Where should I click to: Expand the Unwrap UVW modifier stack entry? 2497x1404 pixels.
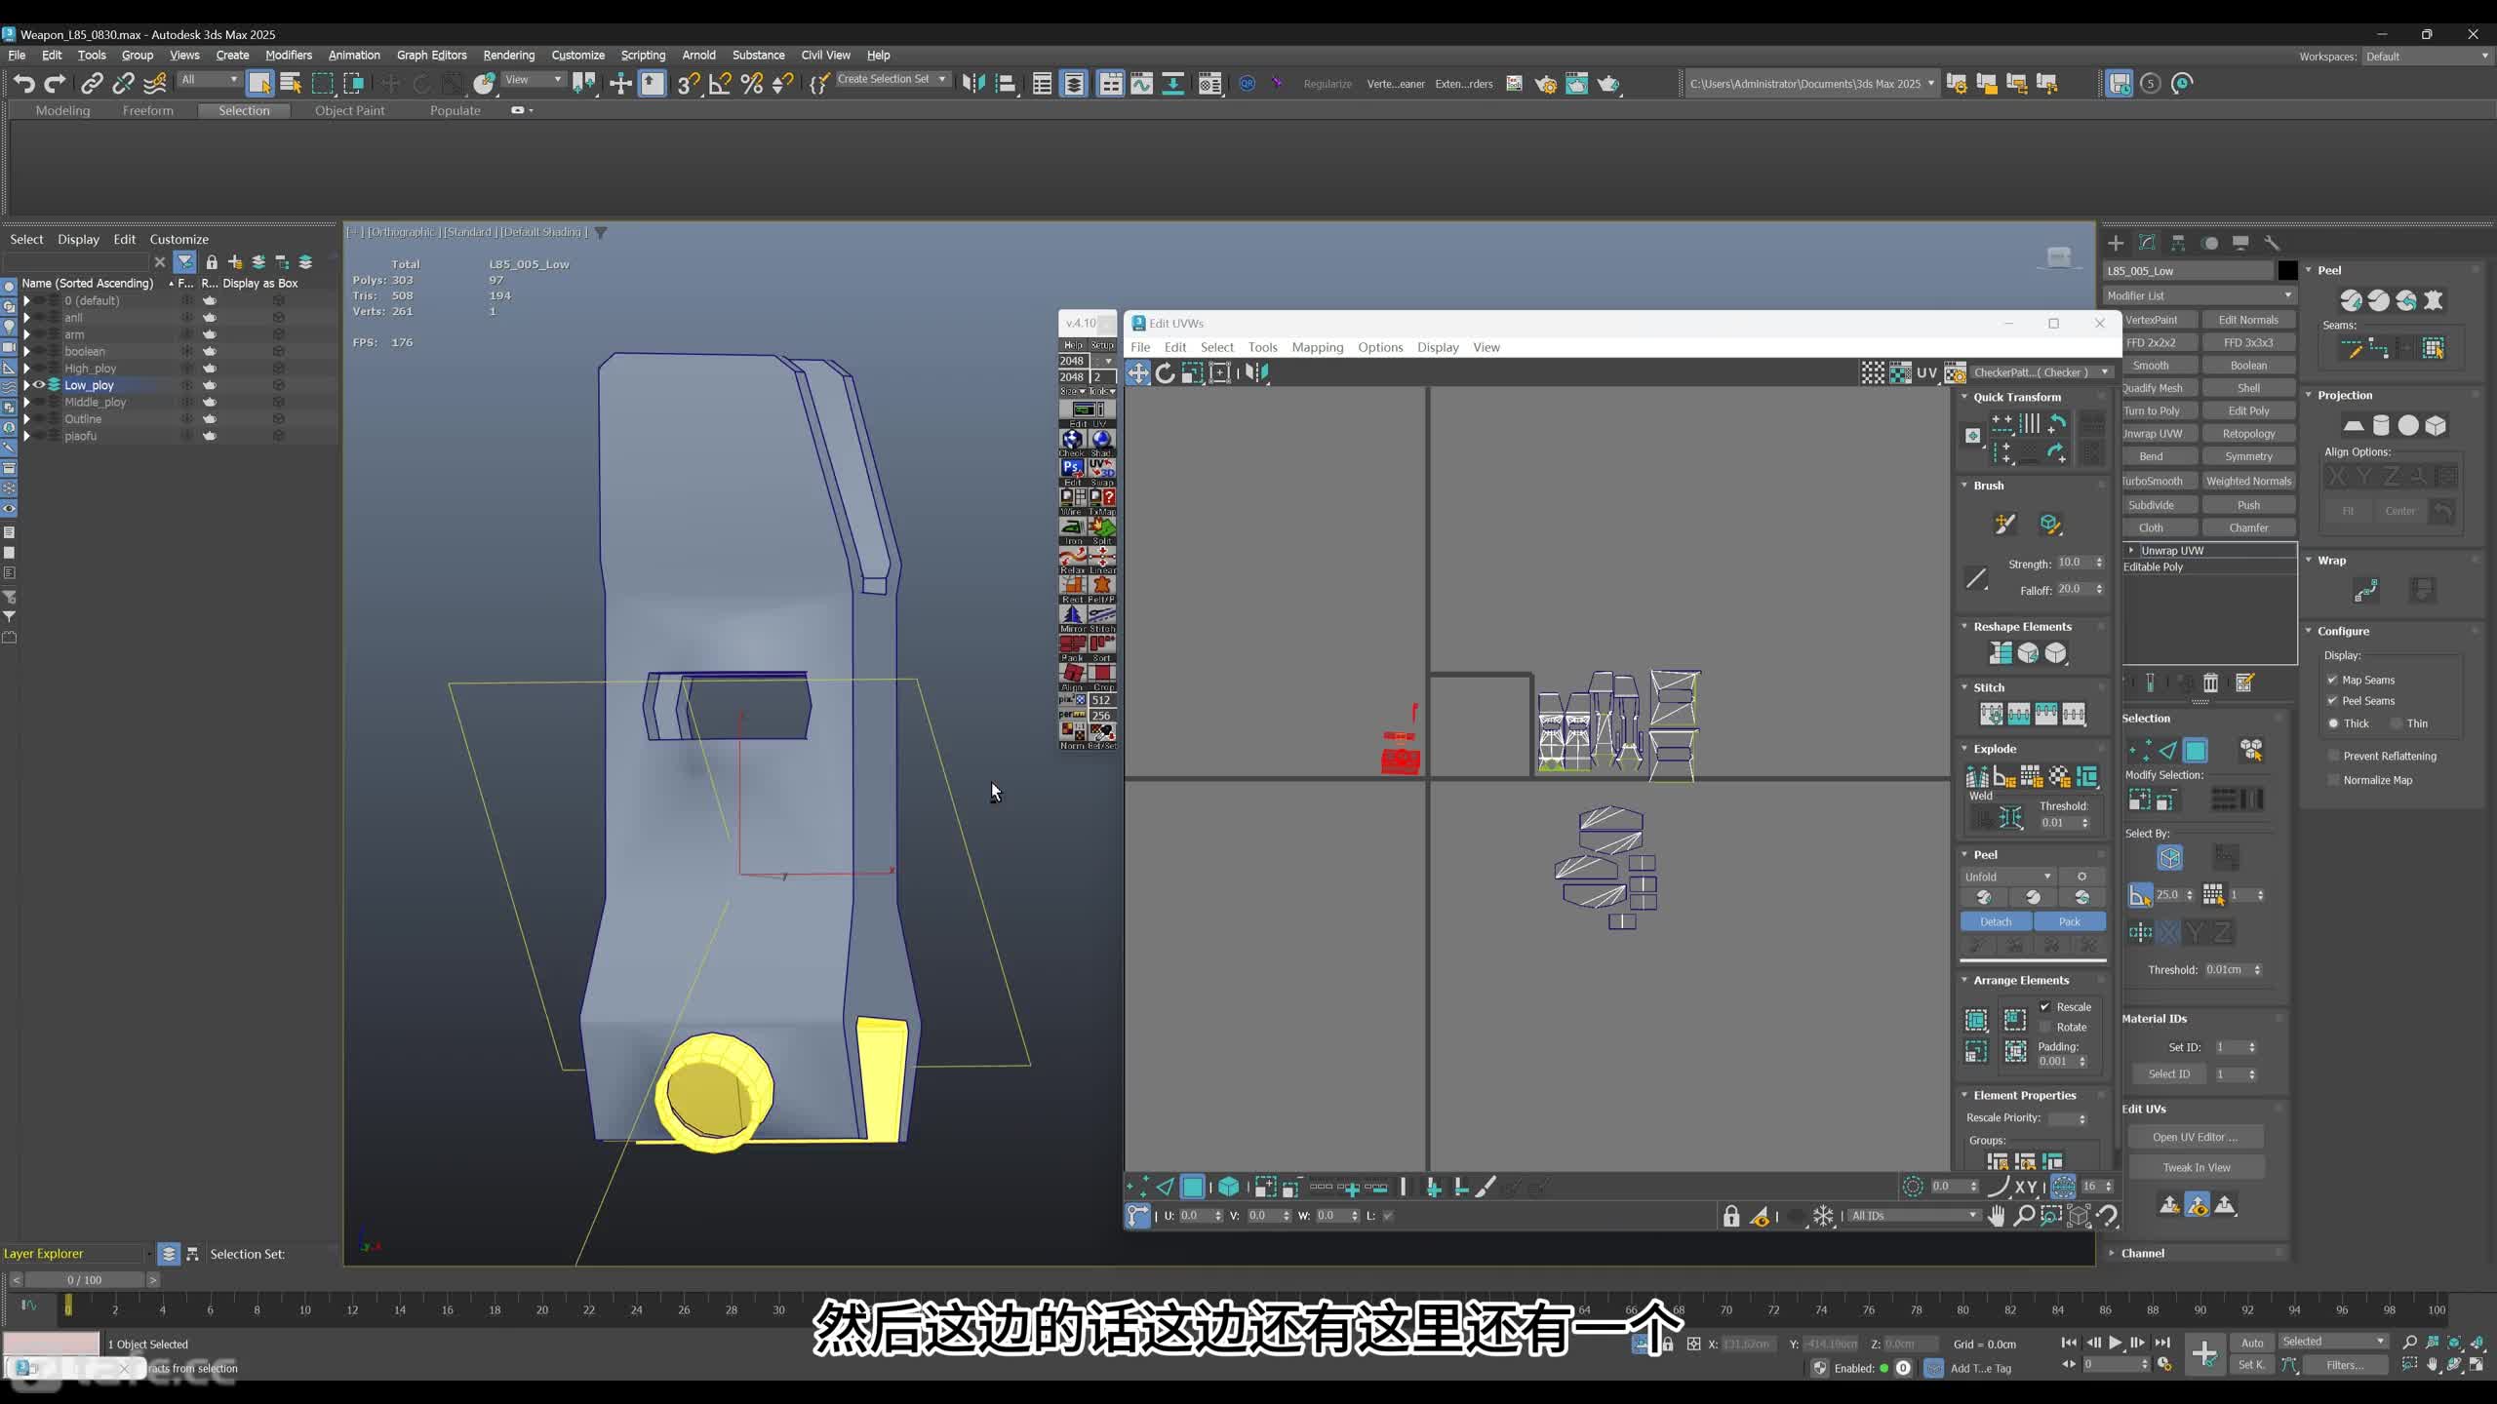pyautogui.click(x=2131, y=550)
